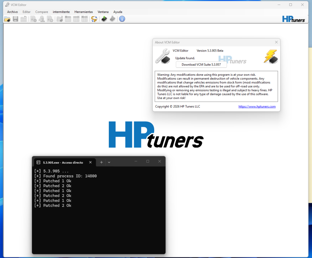
Task: Click 'Copyright © 2026 HP Tuners LLC' text
Action: tap(178, 107)
